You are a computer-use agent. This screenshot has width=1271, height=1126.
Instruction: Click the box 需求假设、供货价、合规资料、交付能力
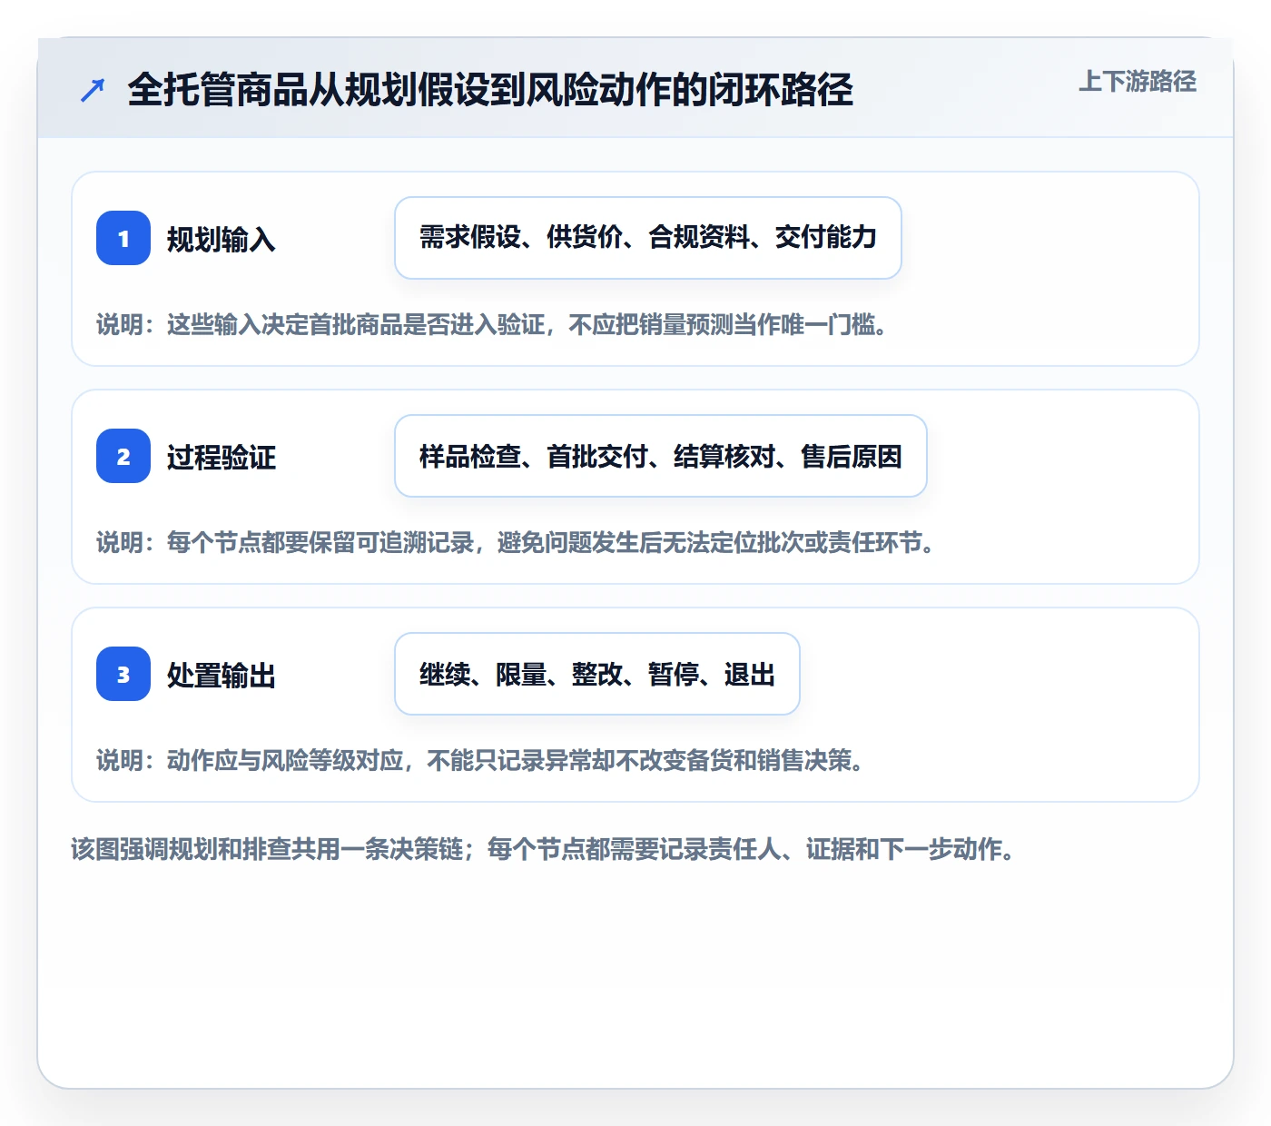pyautogui.click(x=648, y=238)
